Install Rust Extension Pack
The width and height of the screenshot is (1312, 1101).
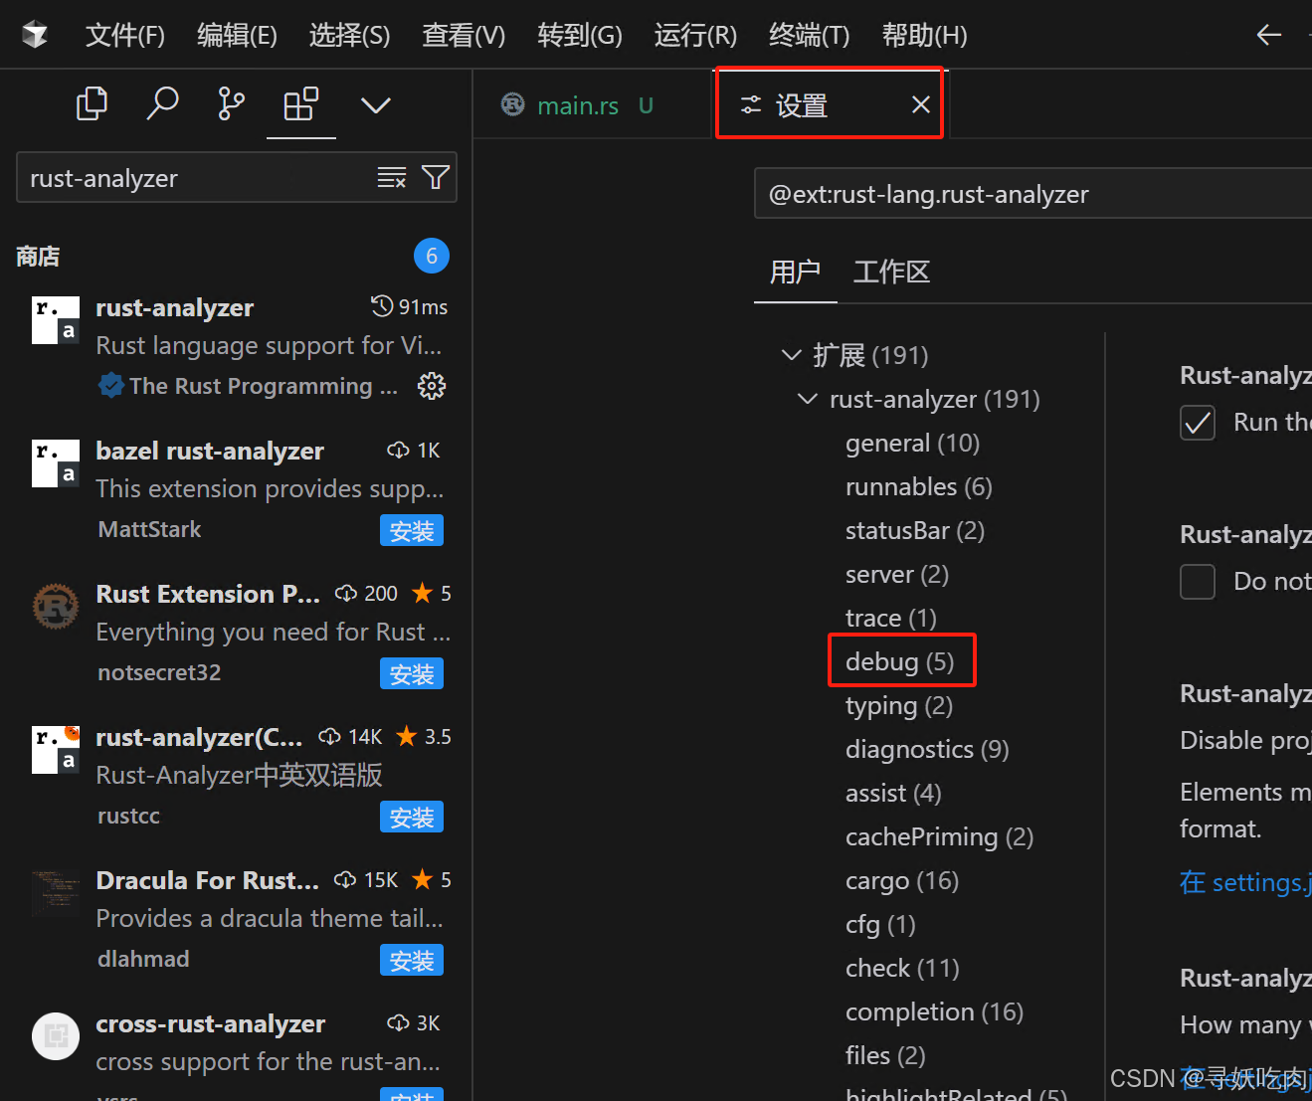[x=412, y=674]
